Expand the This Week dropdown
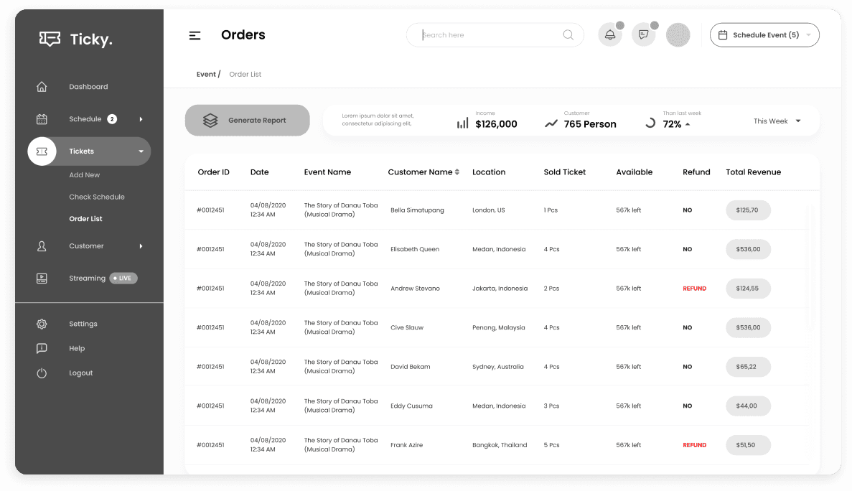Image resolution: width=852 pixels, height=491 pixels. [x=776, y=121]
